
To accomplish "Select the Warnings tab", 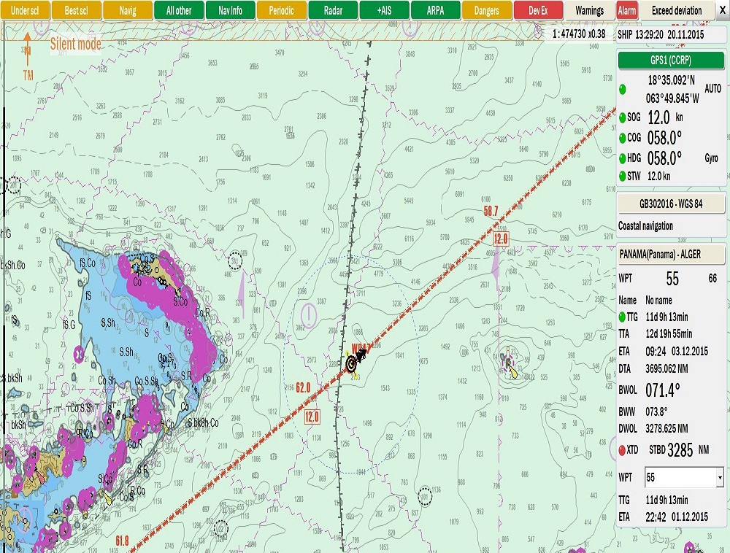I will (589, 11).
